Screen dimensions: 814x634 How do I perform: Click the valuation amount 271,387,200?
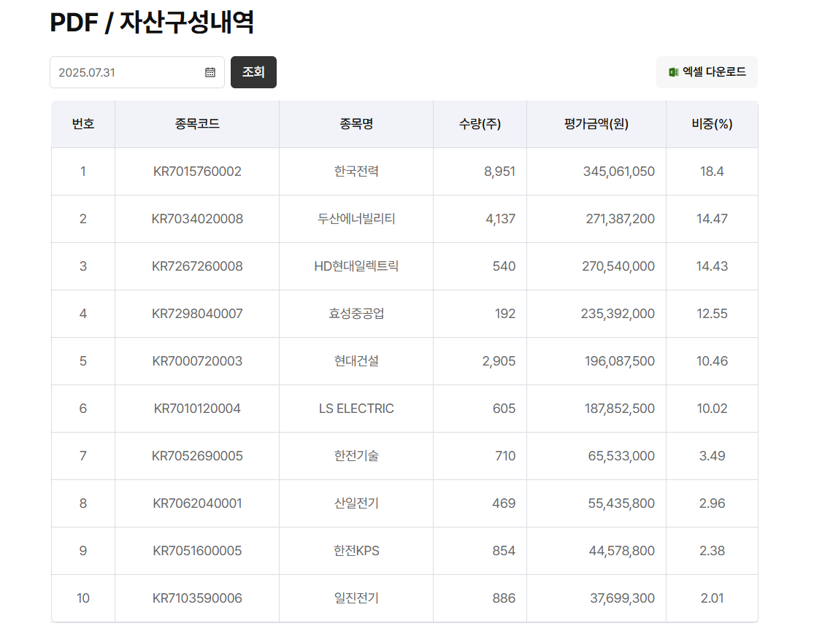[620, 219]
